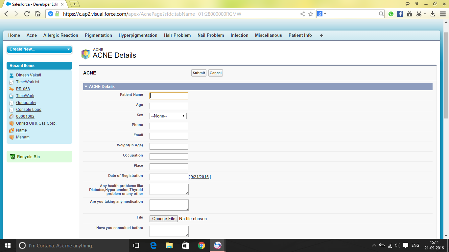This screenshot has height=252, width=449.
Task: Open Task View on the taskbar
Action: point(137,245)
